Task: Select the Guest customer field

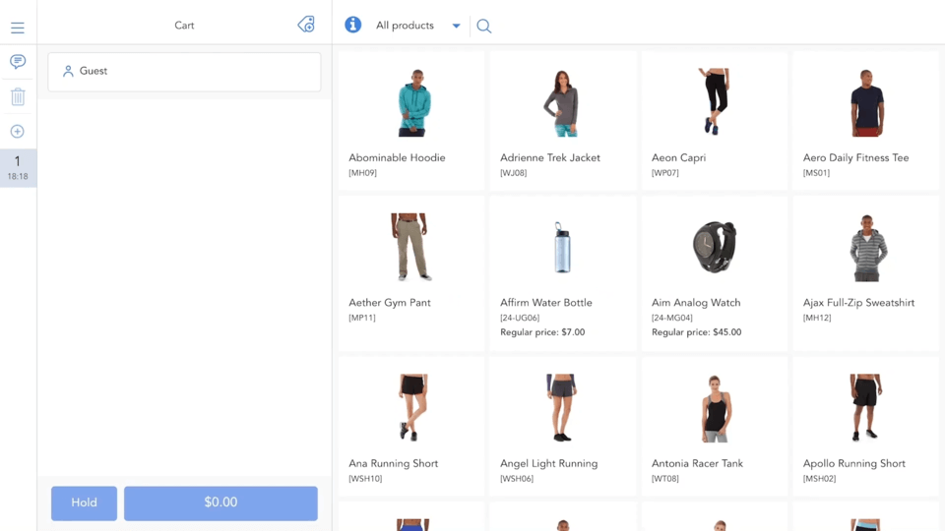Action: pyautogui.click(x=184, y=72)
